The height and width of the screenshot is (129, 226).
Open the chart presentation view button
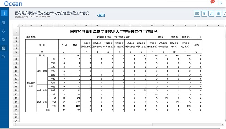click(197, 14)
